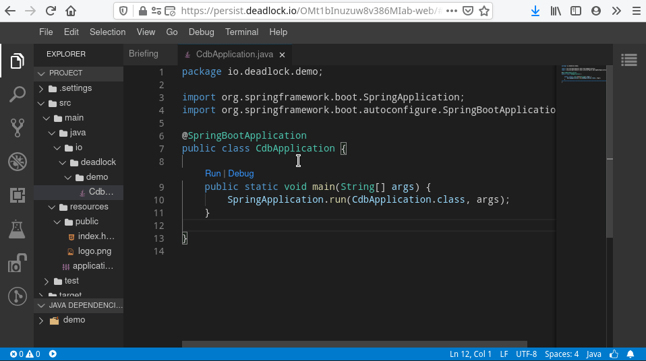Go to line via Ln 12, Col 1

point(471,354)
